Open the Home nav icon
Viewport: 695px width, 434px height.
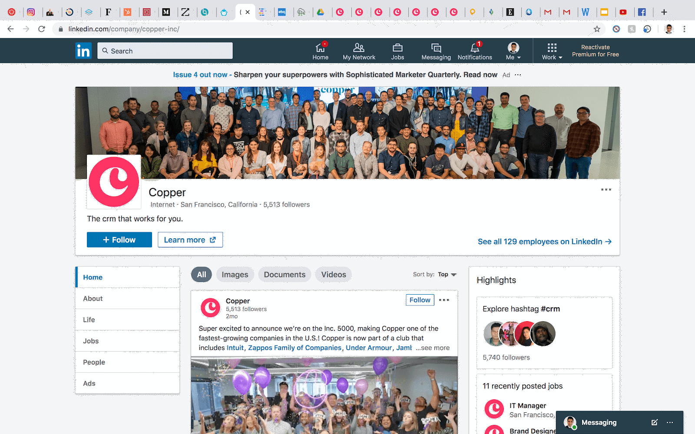(320, 51)
